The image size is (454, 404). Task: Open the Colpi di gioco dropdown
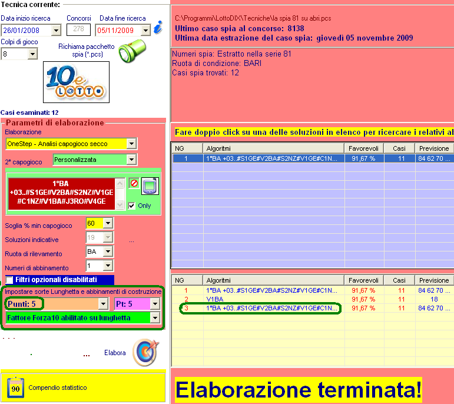(33, 54)
